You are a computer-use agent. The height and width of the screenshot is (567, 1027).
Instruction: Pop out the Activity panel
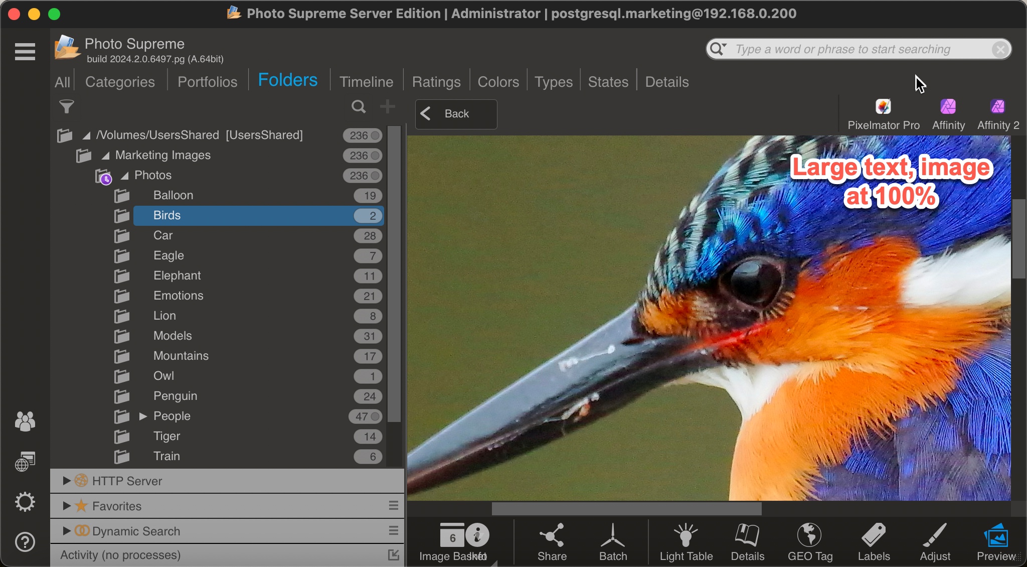click(x=394, y=555)
